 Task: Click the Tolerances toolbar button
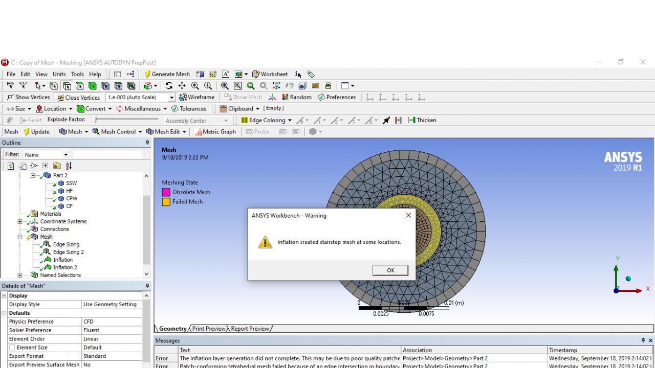pyautogui.click(x=189, y=109)
